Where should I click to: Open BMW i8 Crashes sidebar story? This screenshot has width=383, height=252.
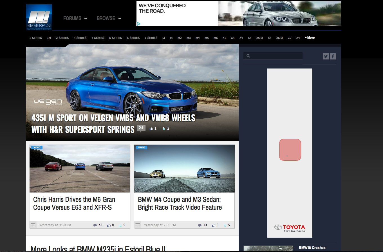pyautogui.click(x=312, y=248)
